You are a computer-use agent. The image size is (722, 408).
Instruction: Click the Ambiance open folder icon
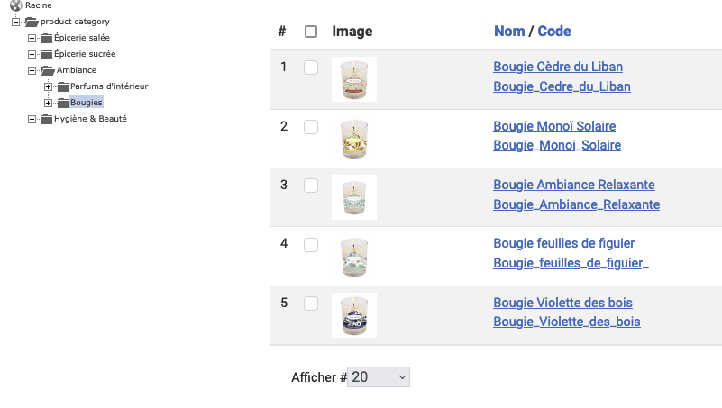coord(47,70)
